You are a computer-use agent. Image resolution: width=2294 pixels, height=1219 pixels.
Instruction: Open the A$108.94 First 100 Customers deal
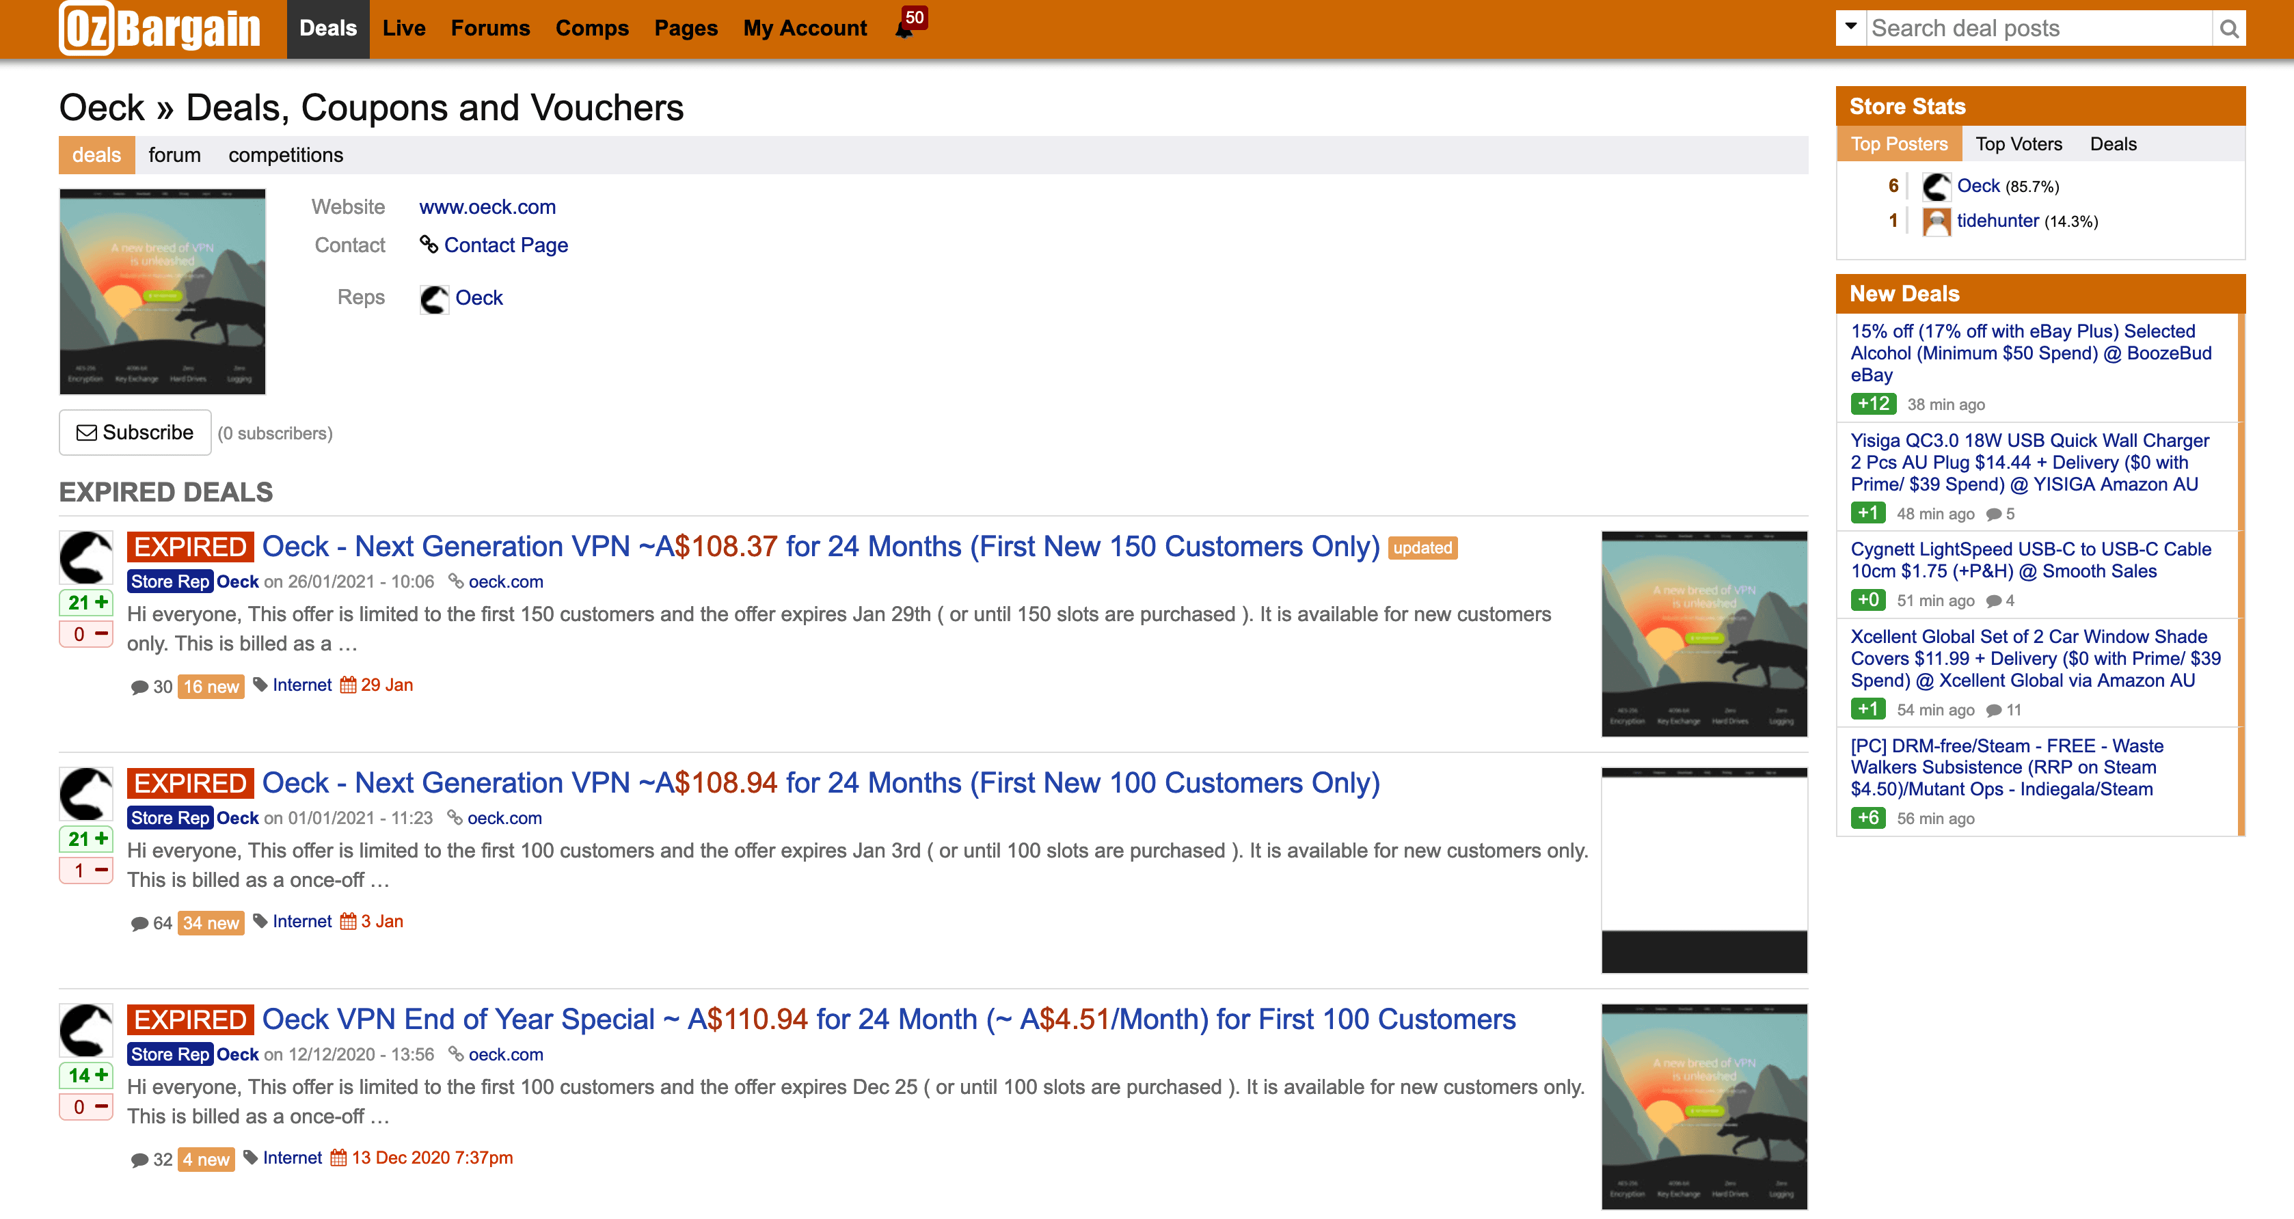pyautogui.click(x=820, y=782)
